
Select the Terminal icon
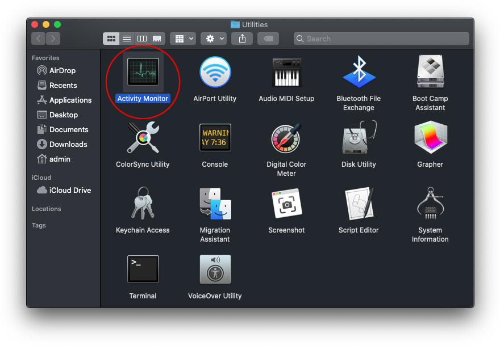143,269
